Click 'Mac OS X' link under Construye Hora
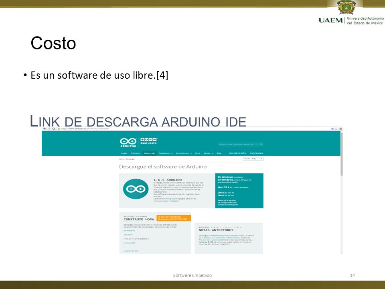385x289 pixels. pyautogui.click(x=128, y=235)
